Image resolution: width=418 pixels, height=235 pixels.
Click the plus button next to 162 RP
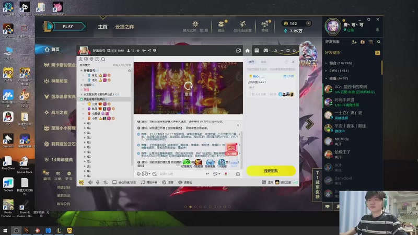(x=308, y=23)
